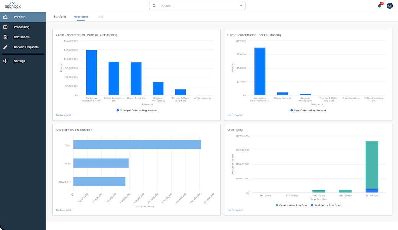Screen dimensions: 398x230
Task: Click the Processing sidebar icon
Action: (x=5, y=27)
